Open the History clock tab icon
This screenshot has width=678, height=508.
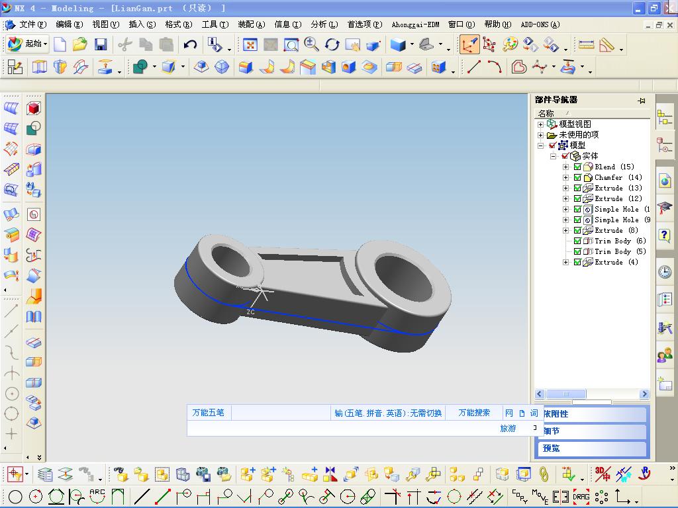[x=665, y=272]
